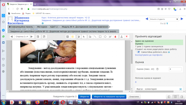Take a snapshot with the camera icon
Screen dimensions: 186x105
tap(158, 9)
